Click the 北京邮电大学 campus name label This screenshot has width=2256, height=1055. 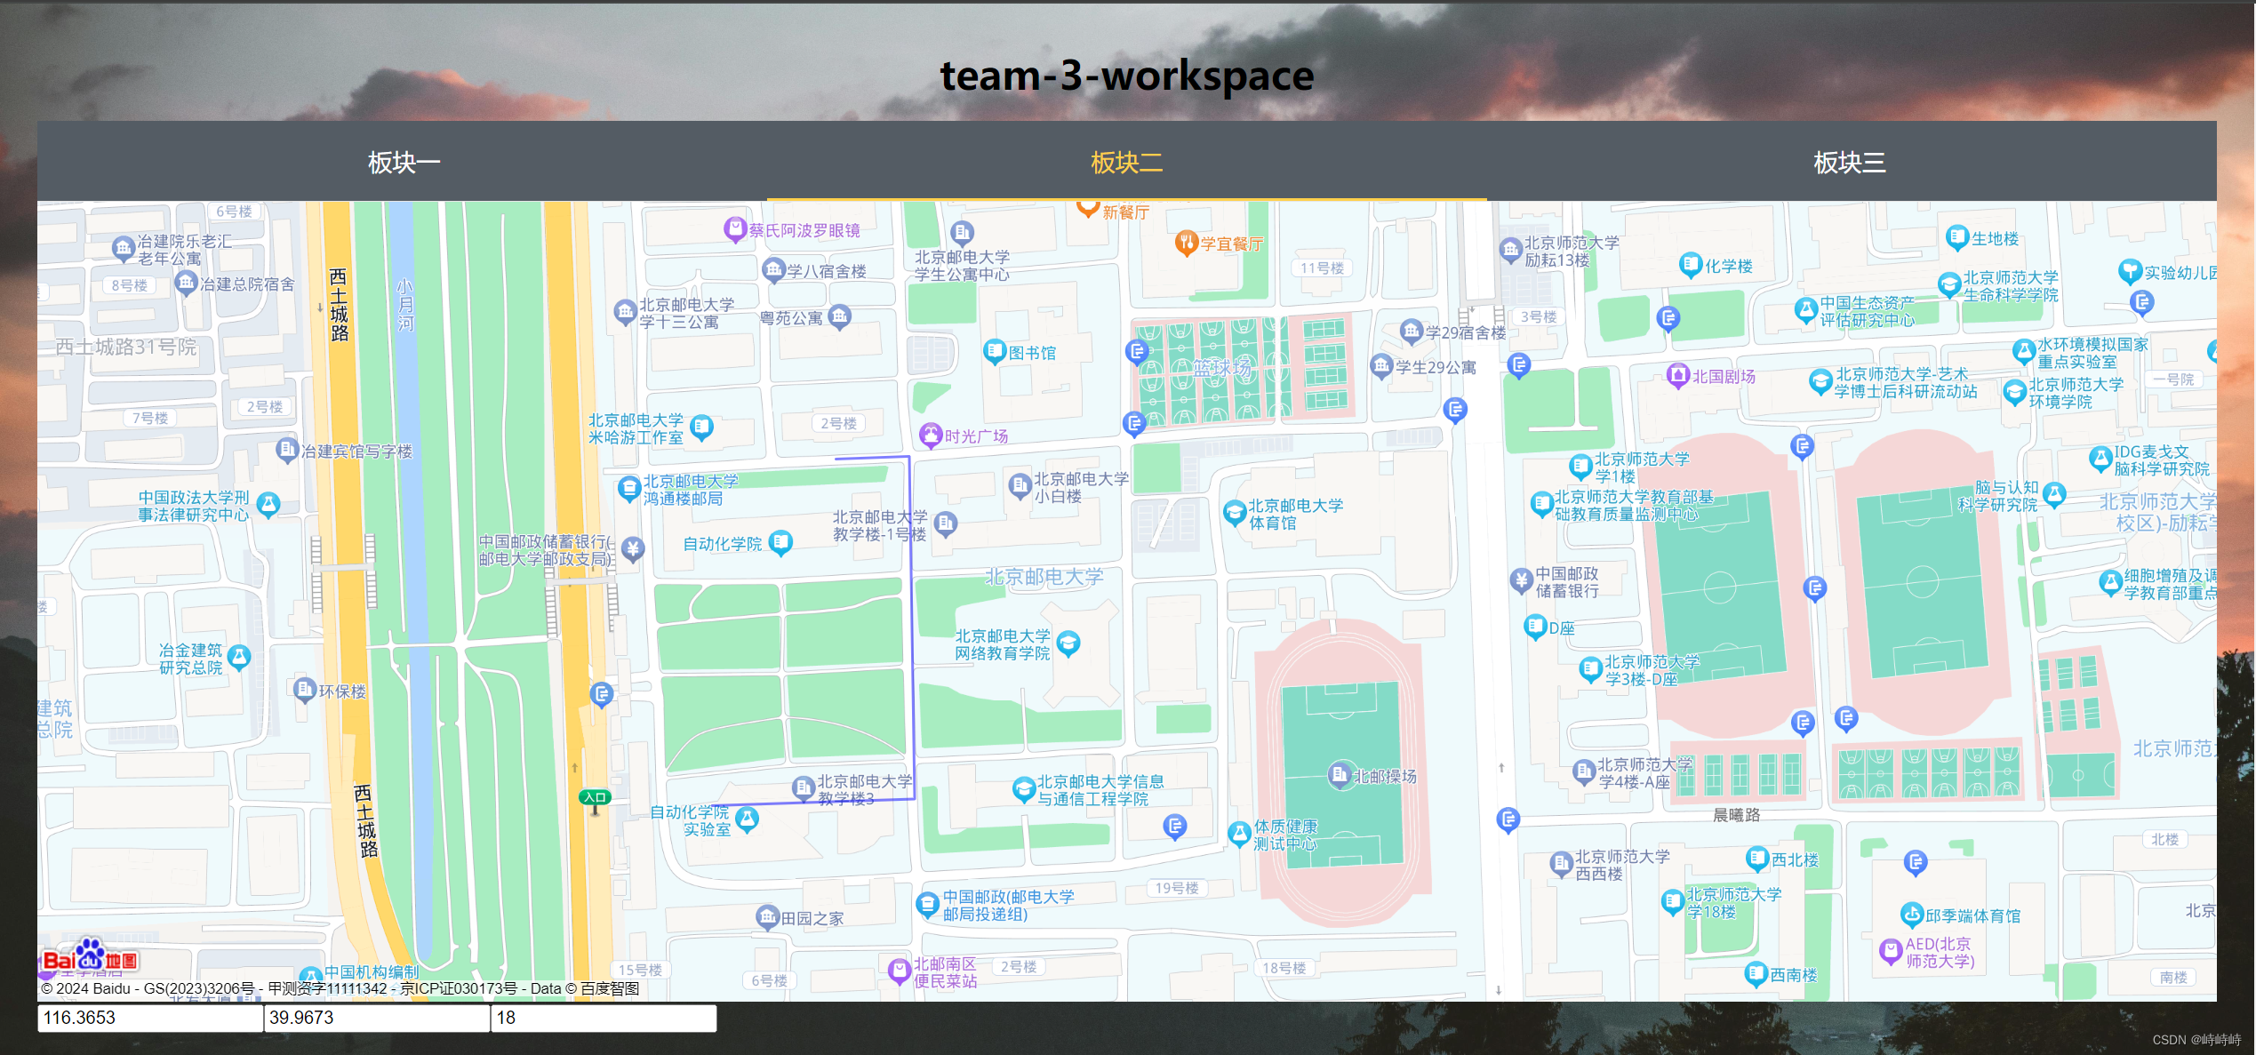tap(1044, 577)
